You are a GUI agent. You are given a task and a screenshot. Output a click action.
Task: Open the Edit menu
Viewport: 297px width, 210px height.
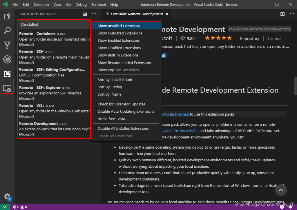pos(26,4)
